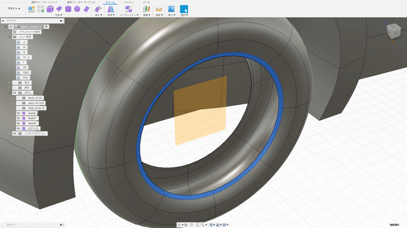
Task: Click the Zoom Window icon
Action: [x=202, y=225]
